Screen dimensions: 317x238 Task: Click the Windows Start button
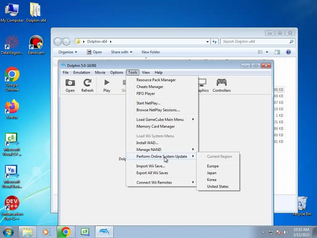[x=8, y=232]
